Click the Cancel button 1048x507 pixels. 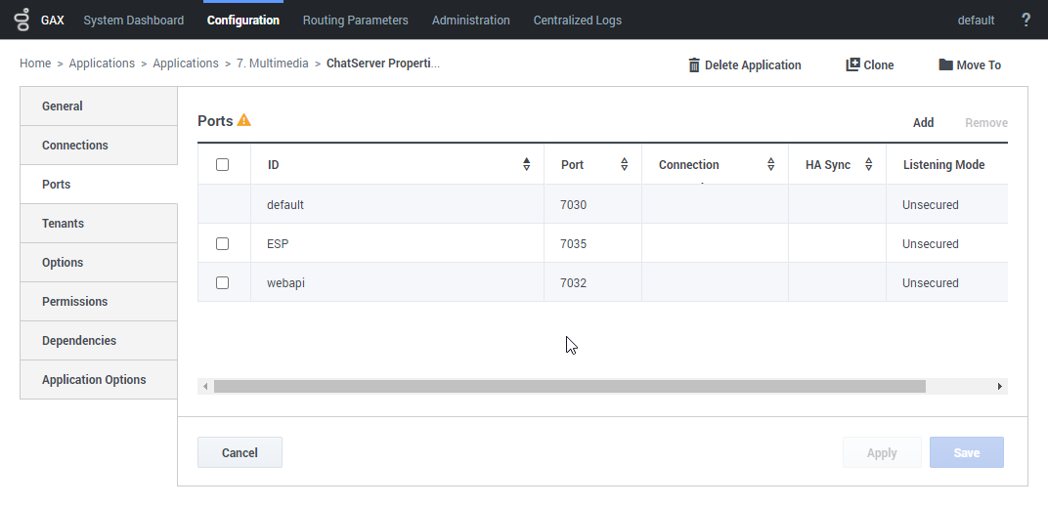pos(240,452)
